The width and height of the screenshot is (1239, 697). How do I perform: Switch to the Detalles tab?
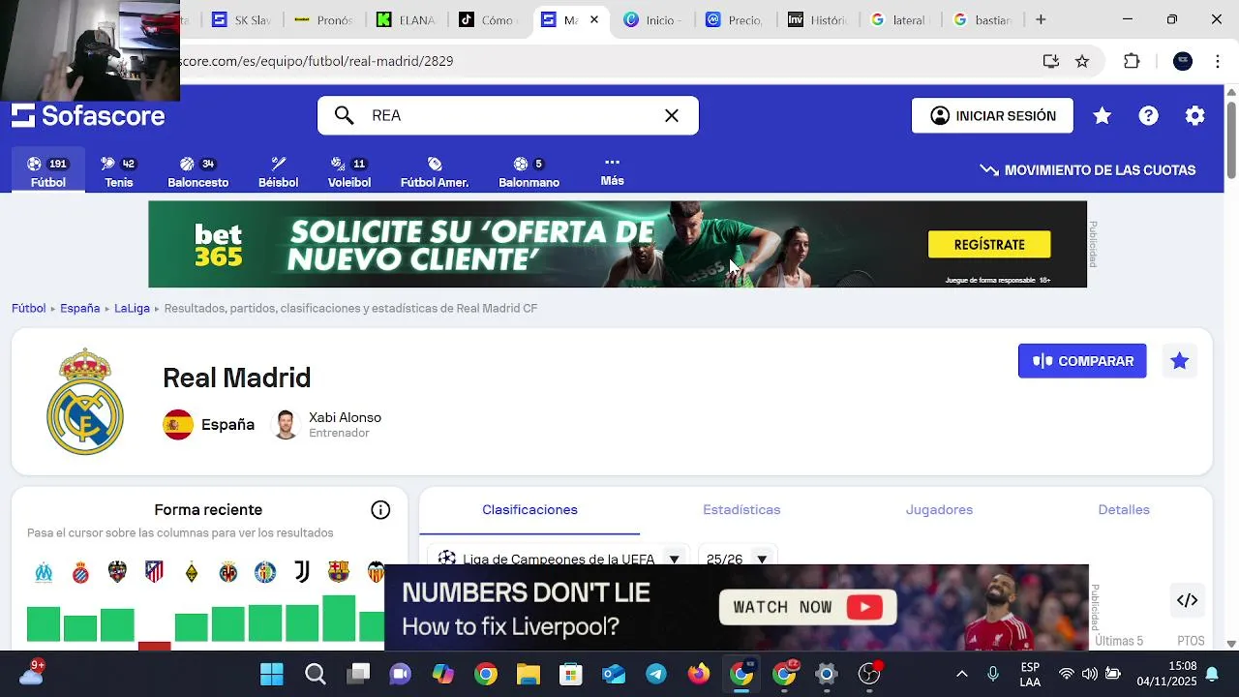click(x=1124, y=510)
